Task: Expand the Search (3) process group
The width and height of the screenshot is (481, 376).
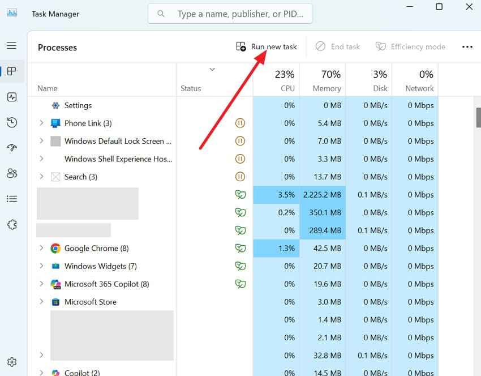Action: point(41,177)
